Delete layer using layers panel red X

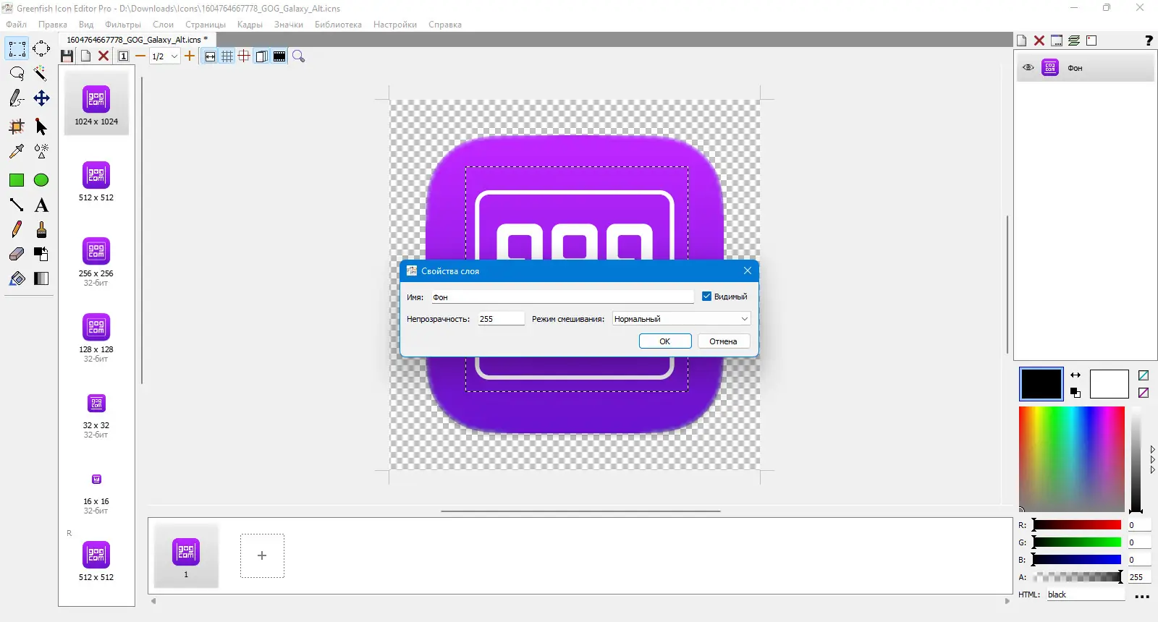(x=1039, y=41)
